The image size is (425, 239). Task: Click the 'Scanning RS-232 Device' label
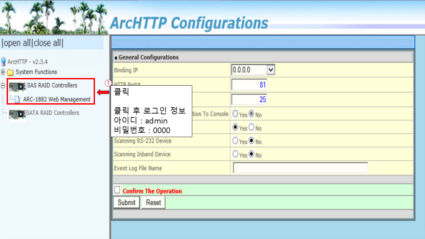pyautogui.click(x=143, y=141)
